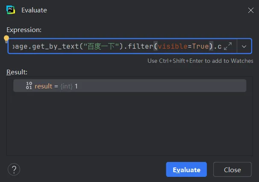
Task: Click the Expression: label
Action: pos(24,30)
